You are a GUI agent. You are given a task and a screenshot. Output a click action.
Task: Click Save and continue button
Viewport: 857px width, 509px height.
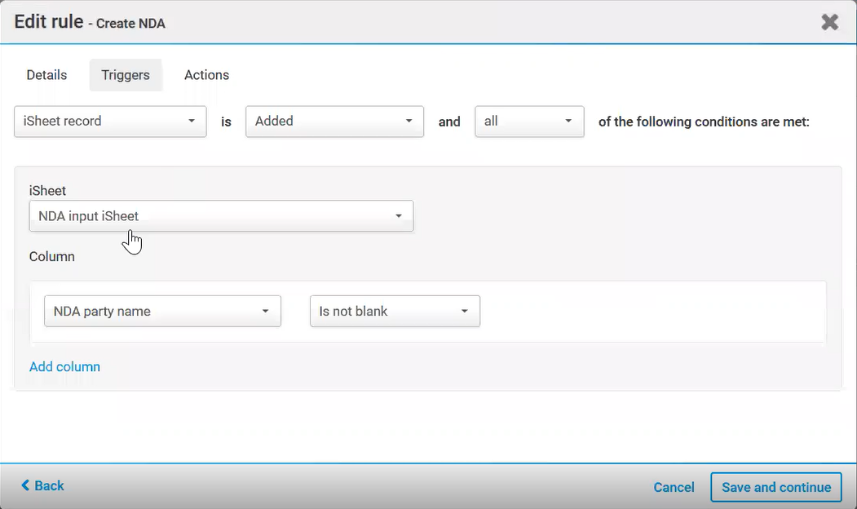pos(775,487)
